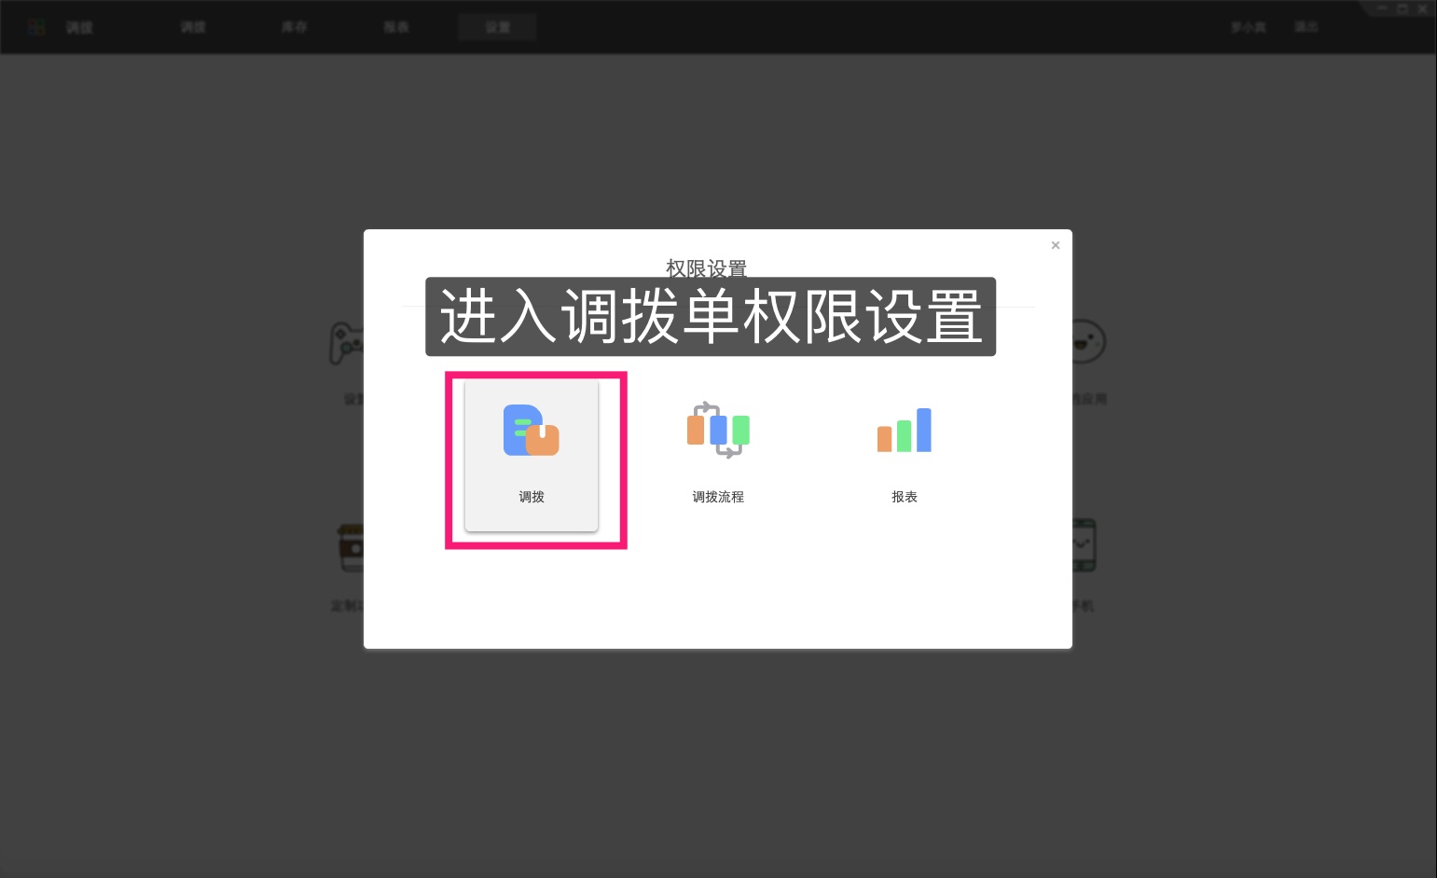Select the 调拨流程 text label

717,497
